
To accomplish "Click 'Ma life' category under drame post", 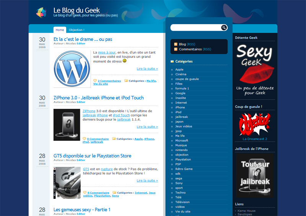I will click(x=151, y=81).
